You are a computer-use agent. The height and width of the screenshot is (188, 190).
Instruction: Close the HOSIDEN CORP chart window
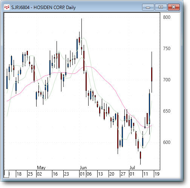[x=174, y=7]
